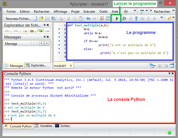Viewport: 178px width, 138px height.
Task: Run the program with the green play button
Action: (117, 18)
